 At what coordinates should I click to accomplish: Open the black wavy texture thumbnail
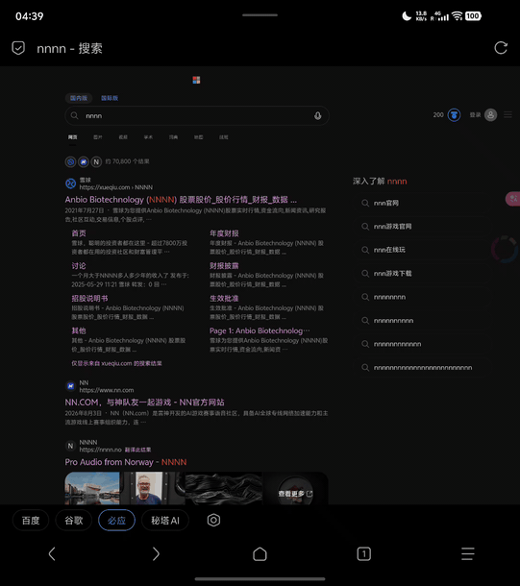(224, 488)
